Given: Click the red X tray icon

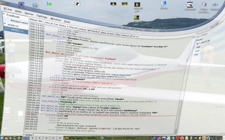Looking at the screenshot, I should coord(182,138).
